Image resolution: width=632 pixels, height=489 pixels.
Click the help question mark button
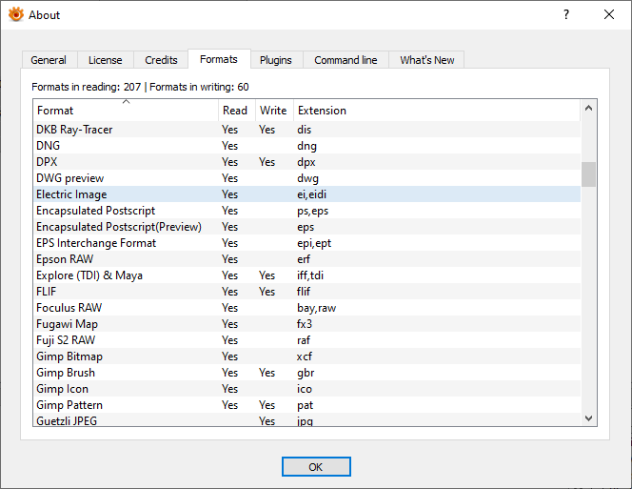(566, 14)
